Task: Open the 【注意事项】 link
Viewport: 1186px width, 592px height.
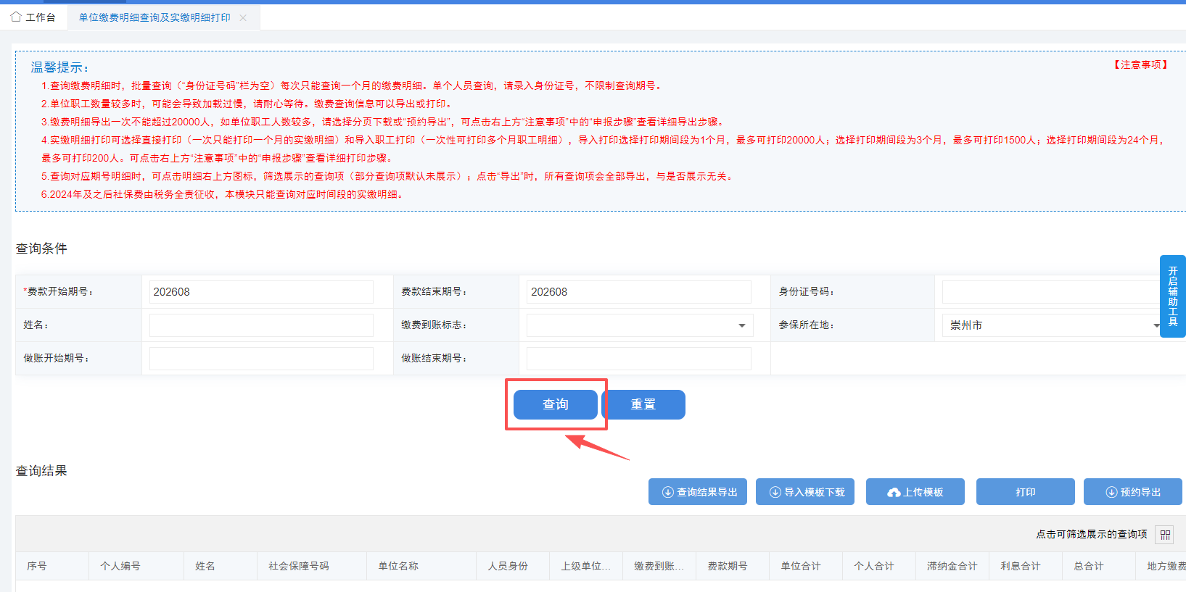Action: click(x=1141, y=64)
